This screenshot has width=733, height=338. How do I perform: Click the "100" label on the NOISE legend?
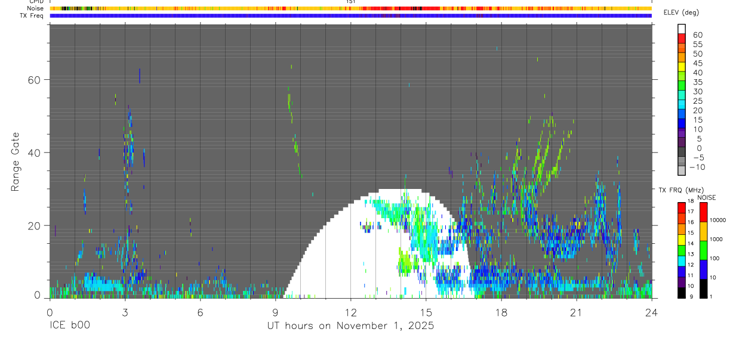pyautogui.click(x=715, y=258)
